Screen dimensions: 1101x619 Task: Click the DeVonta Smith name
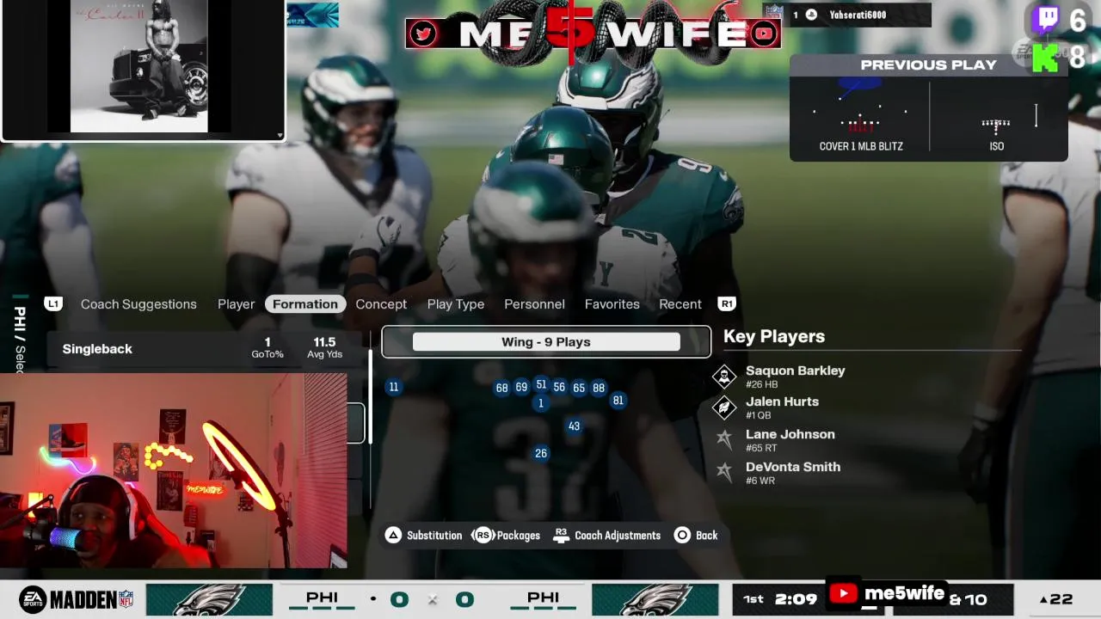(793, 467)
